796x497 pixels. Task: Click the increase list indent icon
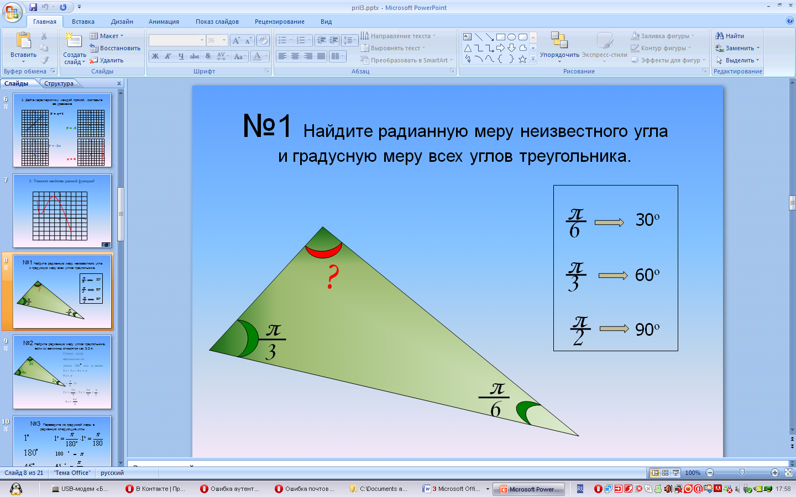point(333,40)
